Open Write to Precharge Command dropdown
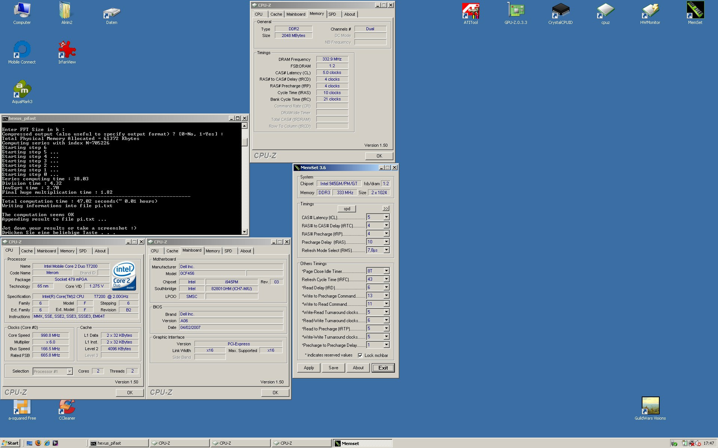Viewport: 718px width, 448px height. pyautogui.click(x=386, y=296)
